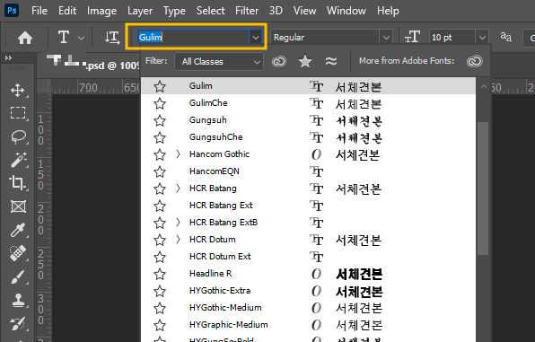Filter fonts by Adobe Fonts cloud icon
Screen dimensions: 535x342
279,61
